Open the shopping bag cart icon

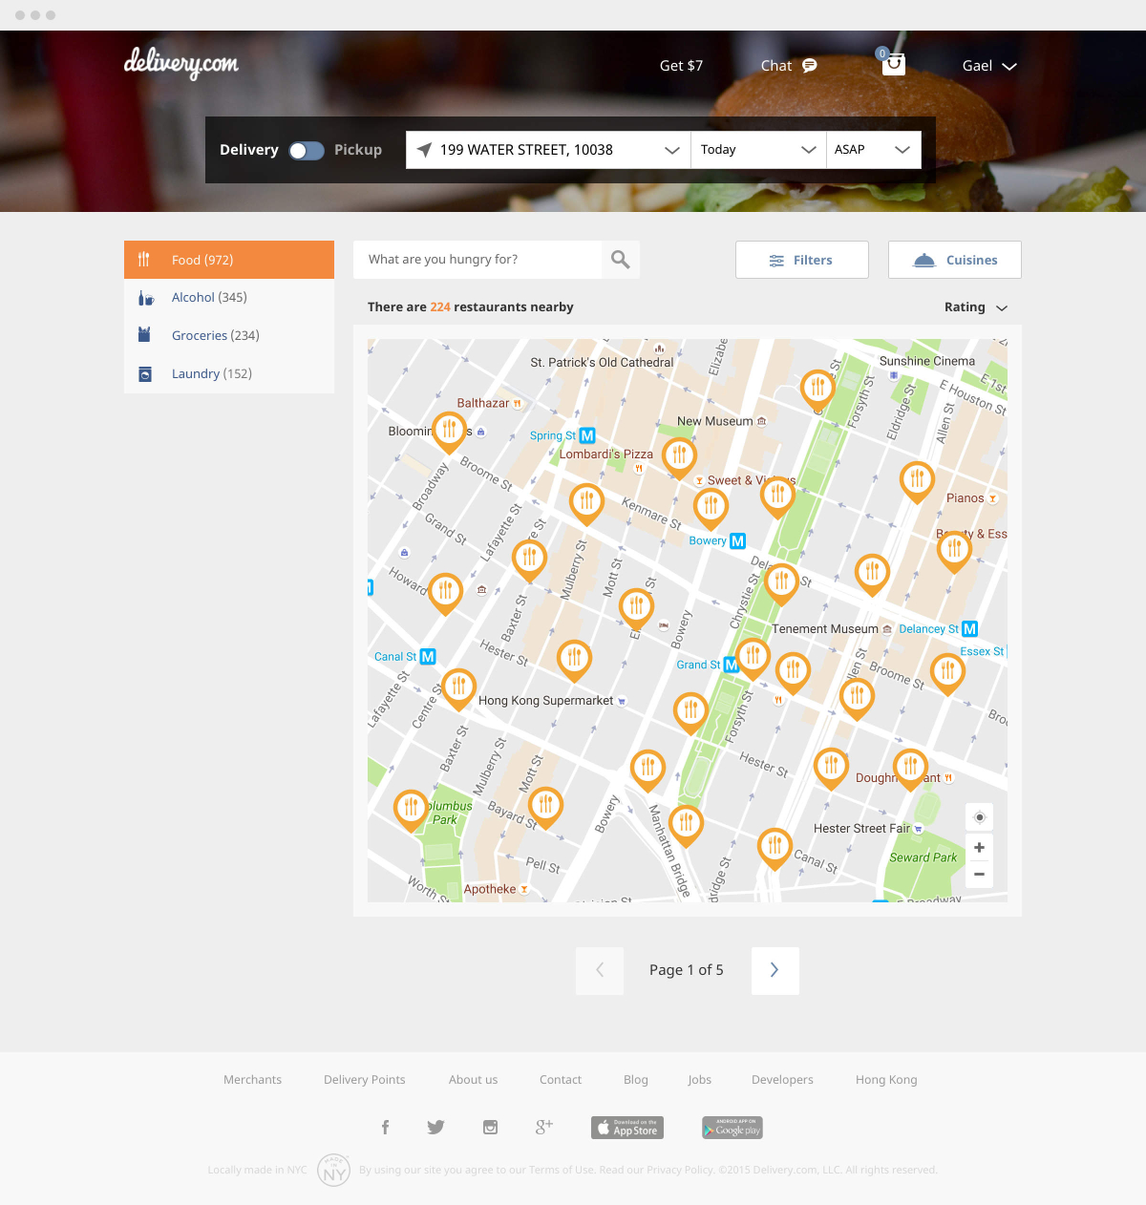tap(893, 64)
